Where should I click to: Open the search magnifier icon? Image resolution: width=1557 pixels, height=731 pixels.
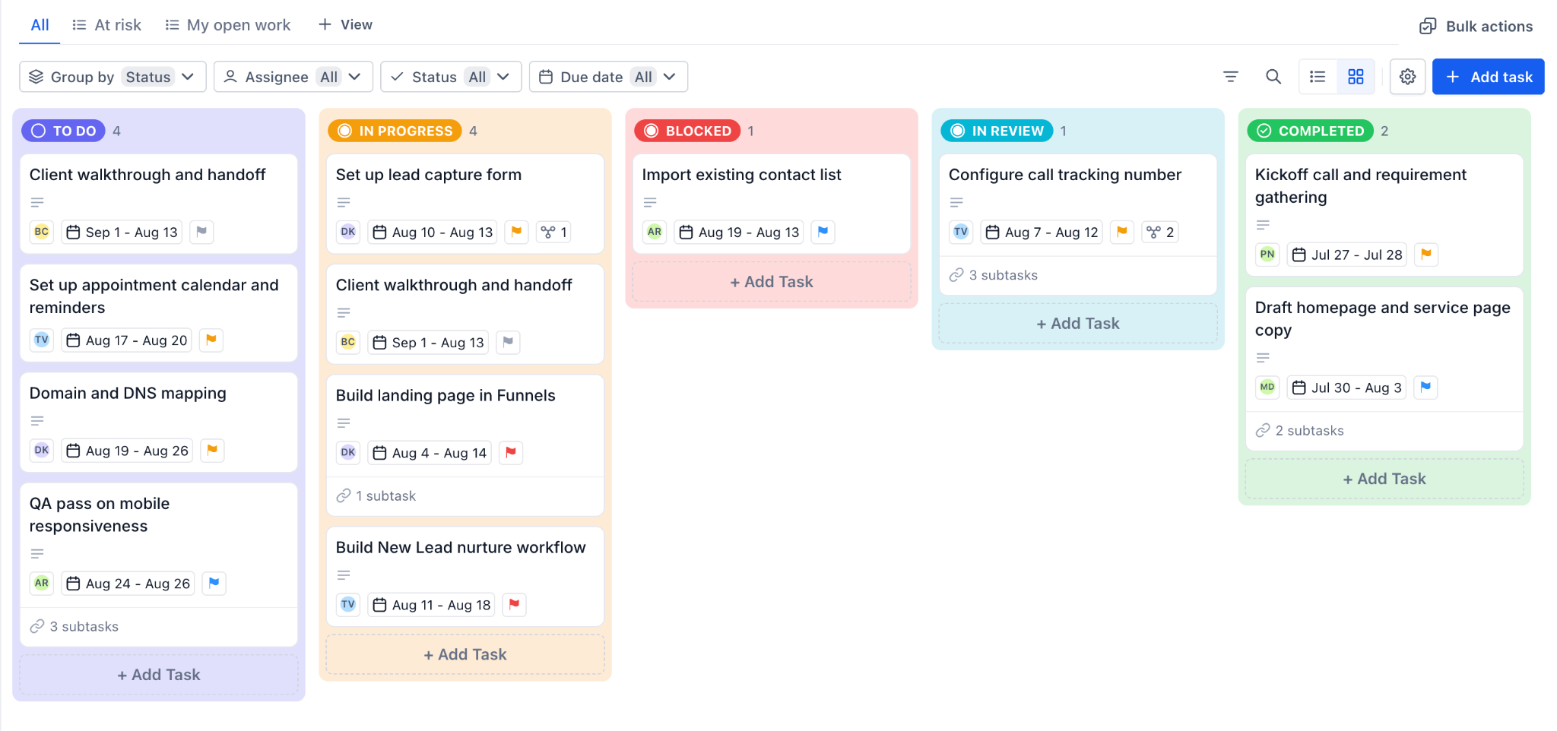coord(1273,77)
